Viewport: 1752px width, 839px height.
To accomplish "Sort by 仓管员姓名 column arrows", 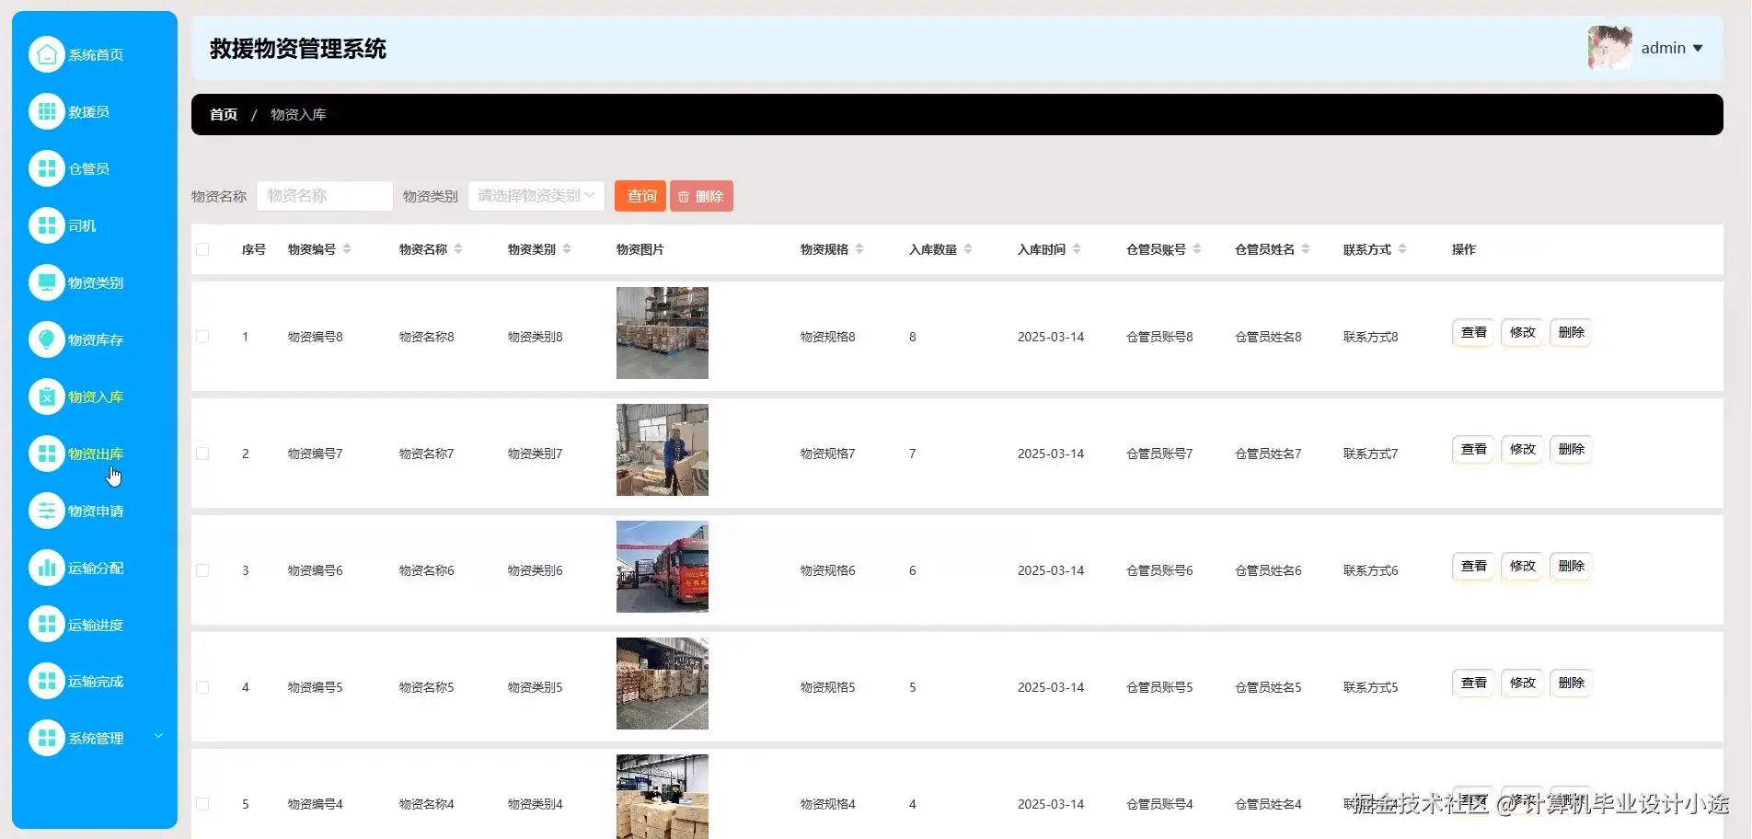I will click(x=1306, y=249).
